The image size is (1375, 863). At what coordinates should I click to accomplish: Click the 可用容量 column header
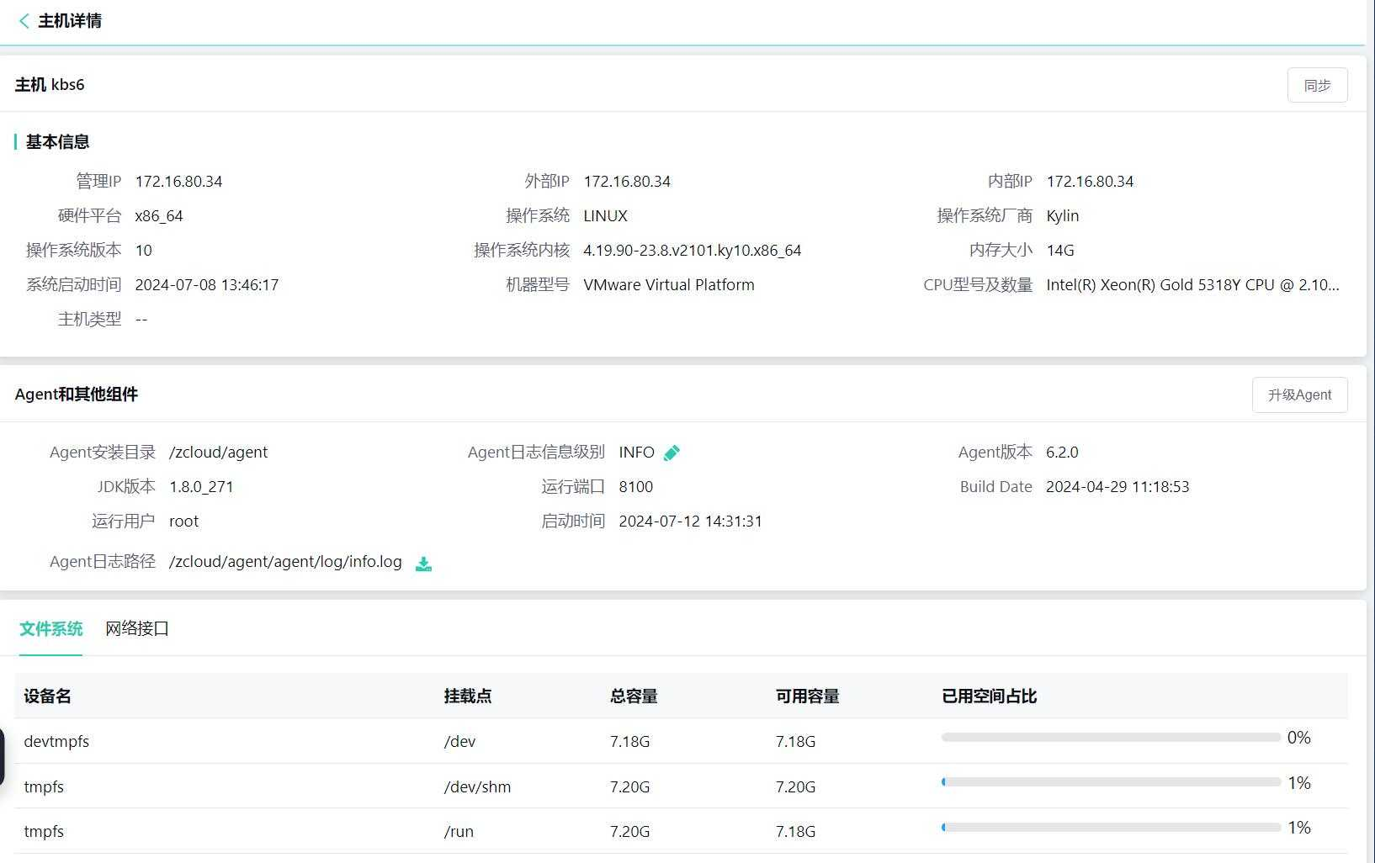pyautogui.click(x=808, y=696)
